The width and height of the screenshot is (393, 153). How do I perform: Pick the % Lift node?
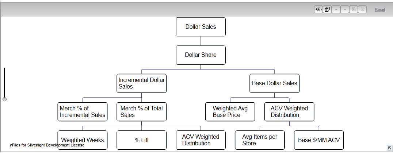pyautogui.click(x=142, y=140)
